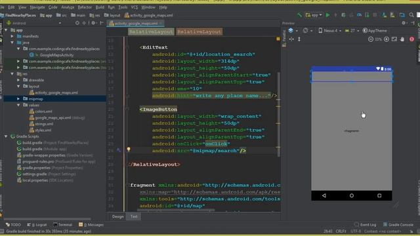Click the Android profiler gauge icon
This screenshot has height=236, width=420.
[359, 15]
